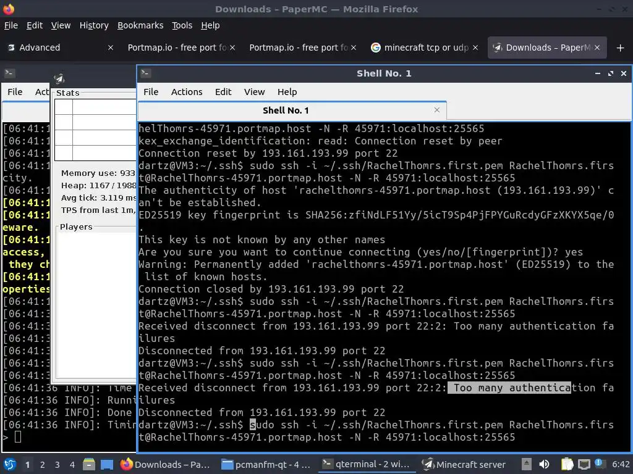Open Firefox Bookmarks menu
Image resolution: width=633 pixels, height=474 pixels.
[140, 25]
